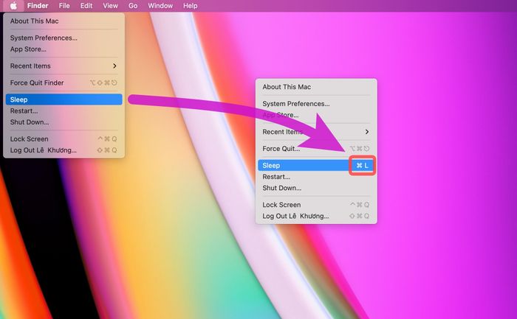Open the View menu
The width and height of the screenshot is (517, 319).
(110, 6)
